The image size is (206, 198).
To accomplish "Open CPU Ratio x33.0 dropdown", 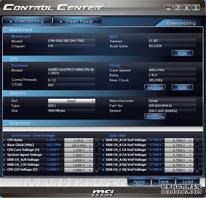I will point(79,140).
